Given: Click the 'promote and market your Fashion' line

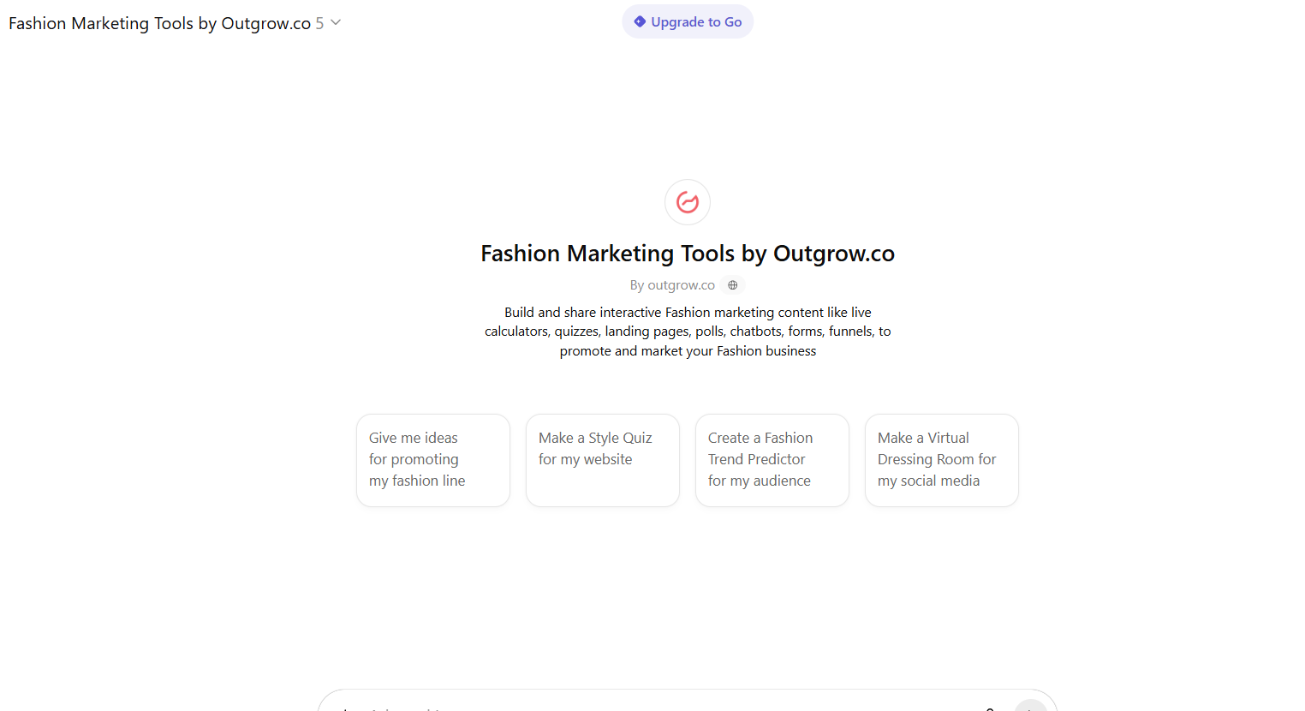Looking at the screenshot, I should click(x=688, y=351).
